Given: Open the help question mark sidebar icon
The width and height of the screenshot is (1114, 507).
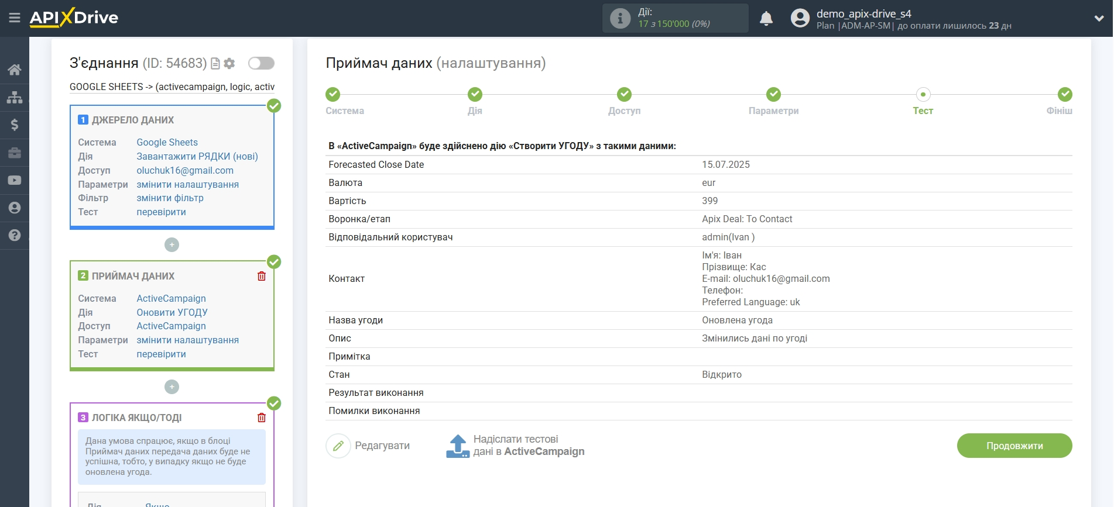Looking at the screenshot, I should click(15, 235).
